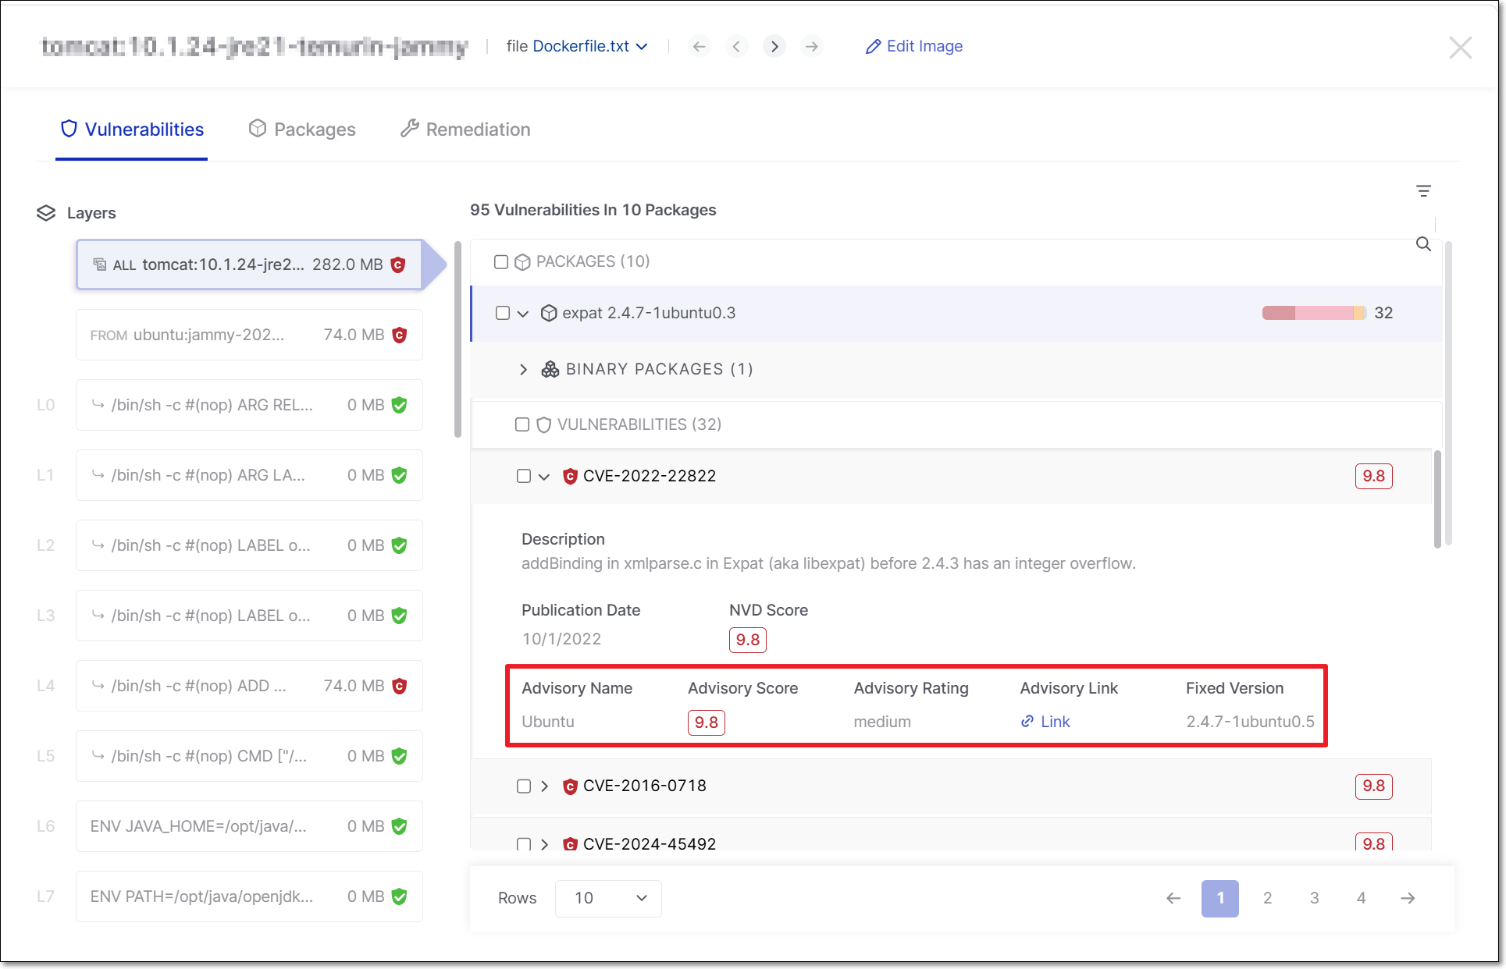Click the filter icon above vulnerabilities list

1423,191
